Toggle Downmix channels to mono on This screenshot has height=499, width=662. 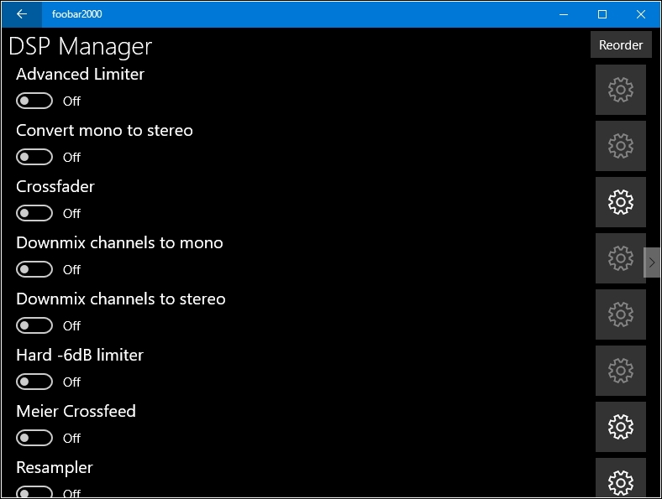click(x=34, y=270)
